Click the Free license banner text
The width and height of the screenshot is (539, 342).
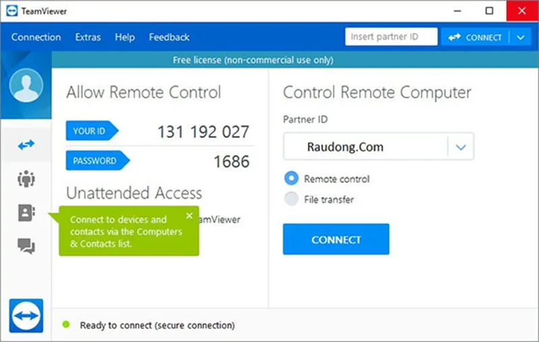(253, 60)
